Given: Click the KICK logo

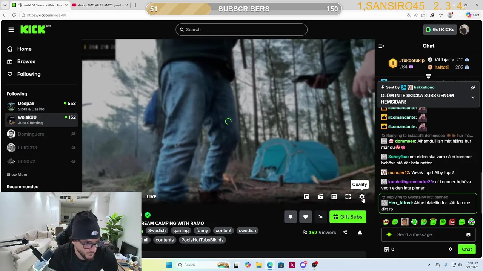Looking at the screenshot, I should pos(35,29).
